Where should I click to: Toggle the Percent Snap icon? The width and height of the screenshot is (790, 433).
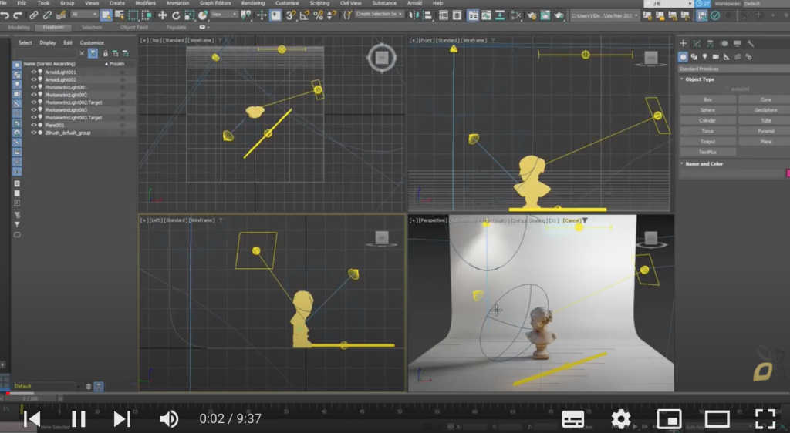pyautogui.click(x=318, y=15)
